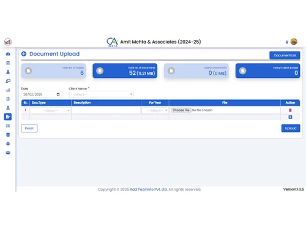
Task: Click the icon on Today's Documents card
Action: (171, 71)
